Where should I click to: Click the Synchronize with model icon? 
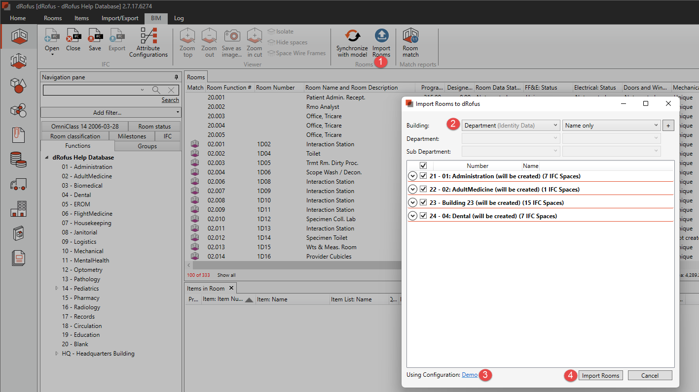click(x=352, y=36)
